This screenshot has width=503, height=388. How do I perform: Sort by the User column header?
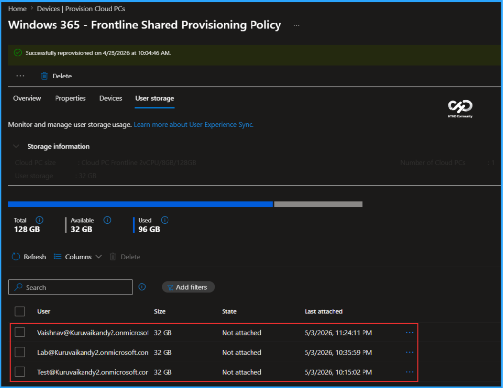[44, 311]
